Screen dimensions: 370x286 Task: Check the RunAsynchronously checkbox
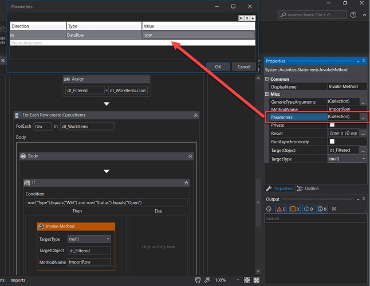(x=332, y=142)
